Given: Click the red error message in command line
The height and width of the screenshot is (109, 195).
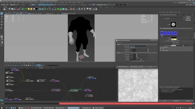Looking at the screenshot, I should tap(126, 104).
